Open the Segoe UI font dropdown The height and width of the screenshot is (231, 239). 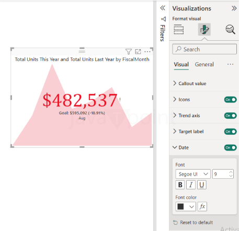pyautogui.click(x=193, y=174)
